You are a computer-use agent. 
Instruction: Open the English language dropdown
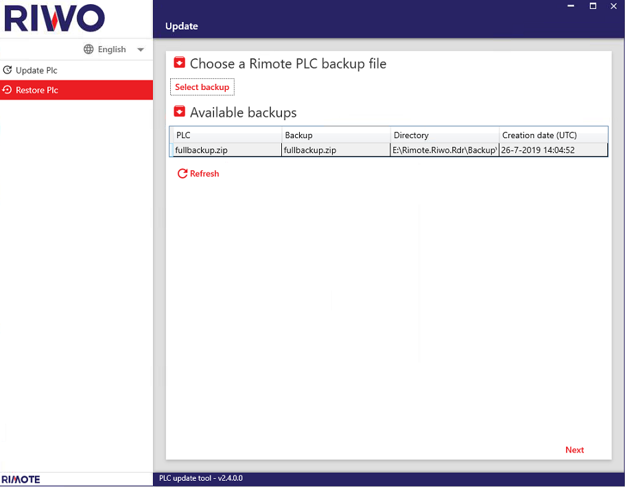[114, 49]
